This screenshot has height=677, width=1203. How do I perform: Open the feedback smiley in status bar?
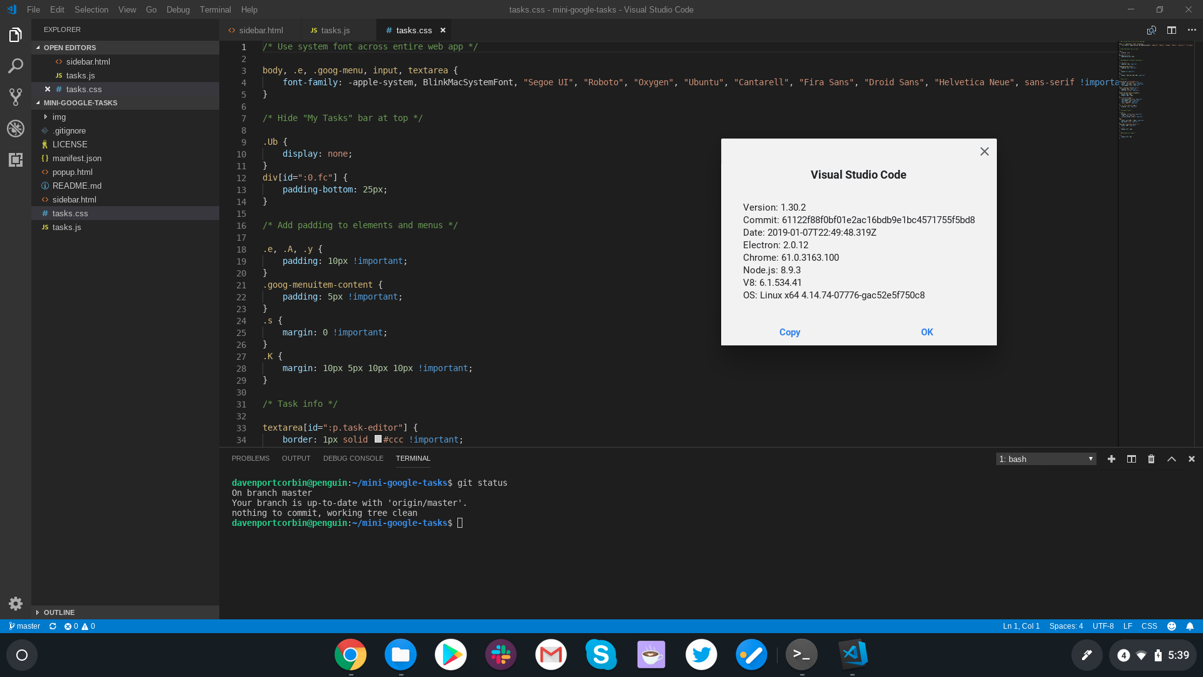coord(1171,626)
